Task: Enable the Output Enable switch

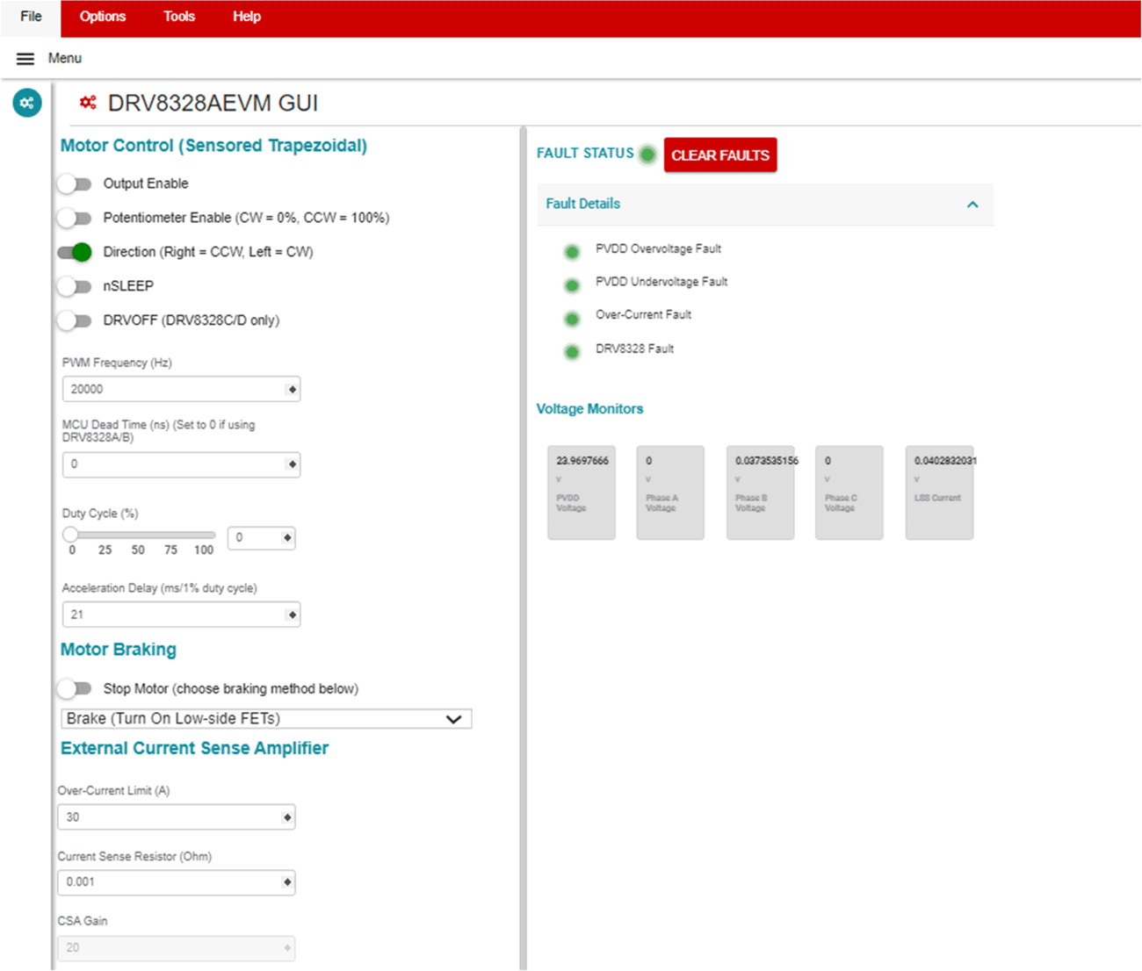Action: click(x=75, y=183)
